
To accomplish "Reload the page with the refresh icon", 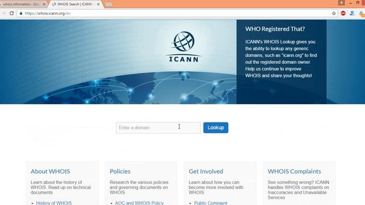I will coord(11,13).
